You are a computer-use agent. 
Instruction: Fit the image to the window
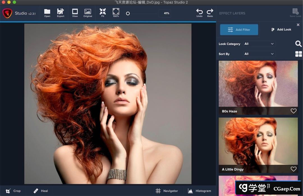(103, 13)
